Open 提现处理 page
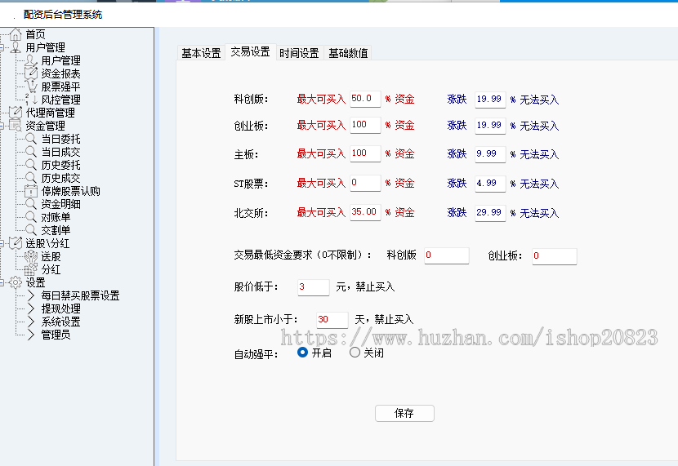678x466 pixels. (x=60, y=308)
